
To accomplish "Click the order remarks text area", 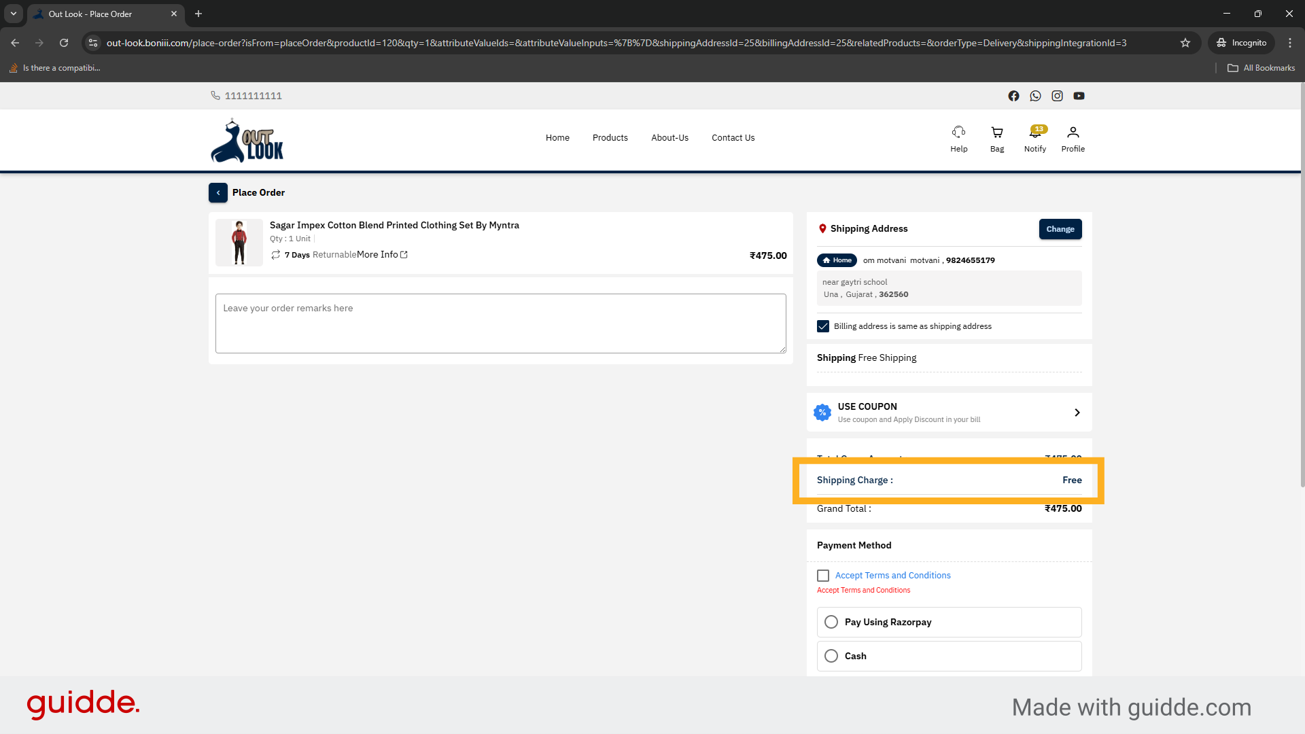I will (500, 324).
